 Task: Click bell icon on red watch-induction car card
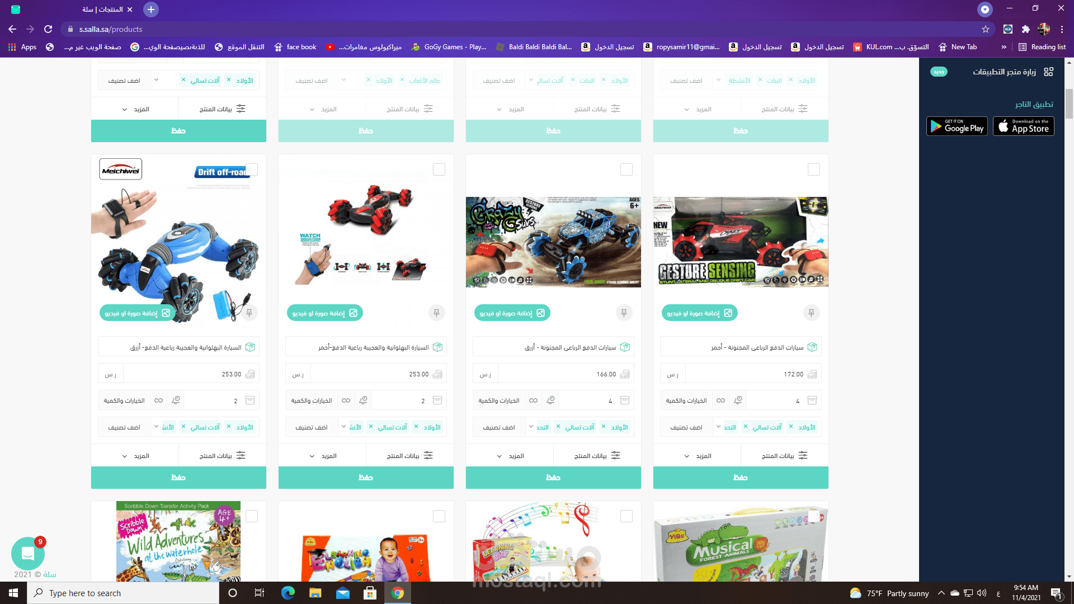click(363, 400)
